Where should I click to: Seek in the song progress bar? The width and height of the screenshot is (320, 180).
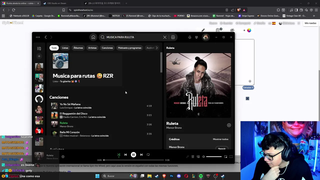pos(133,160)
